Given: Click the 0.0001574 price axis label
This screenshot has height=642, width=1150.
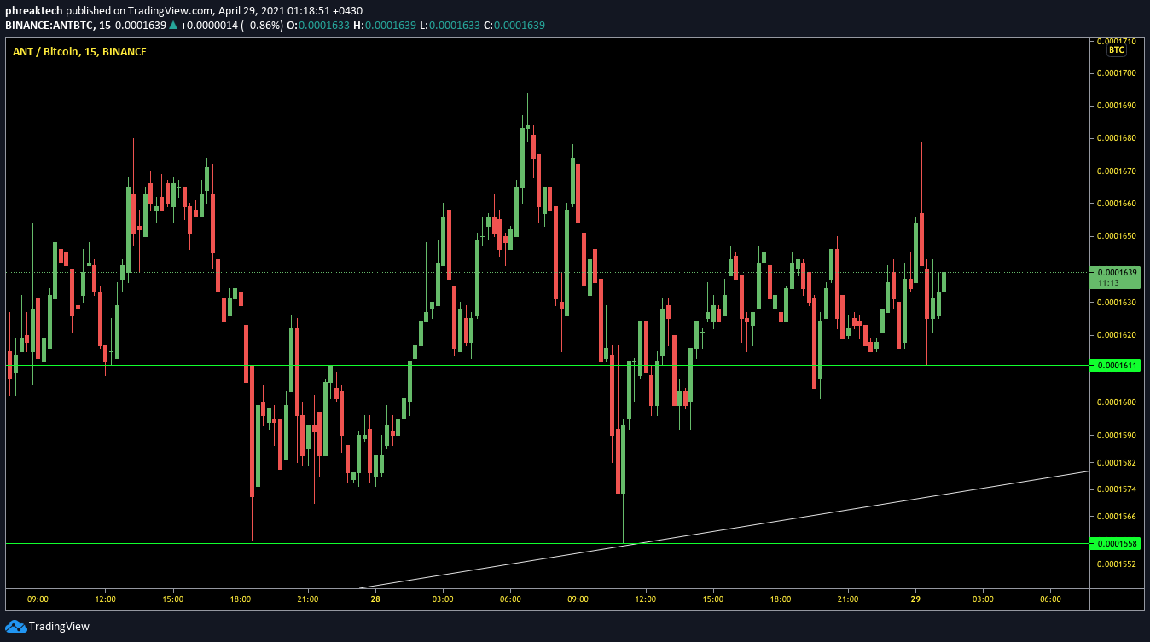Looking at the screenshot, I should click(x=1118, y=489).
